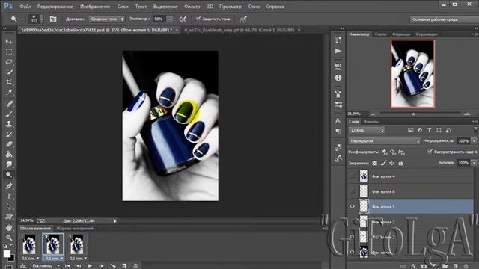The height and width of the screenshot is (269, 479).
Task: Play the frame animation
Action: point(90,266)
